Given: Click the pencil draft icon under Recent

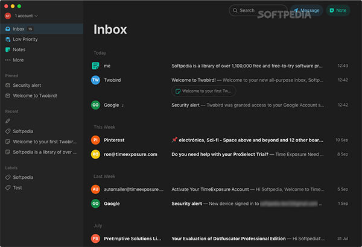Looking at the screenshot, I should point(8,121).
